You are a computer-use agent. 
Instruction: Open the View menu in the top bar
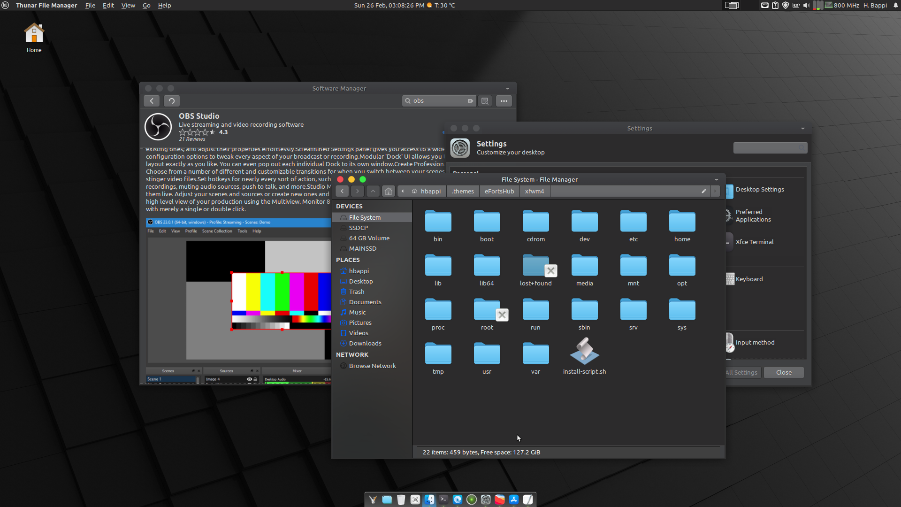click(x=128, y=5)
